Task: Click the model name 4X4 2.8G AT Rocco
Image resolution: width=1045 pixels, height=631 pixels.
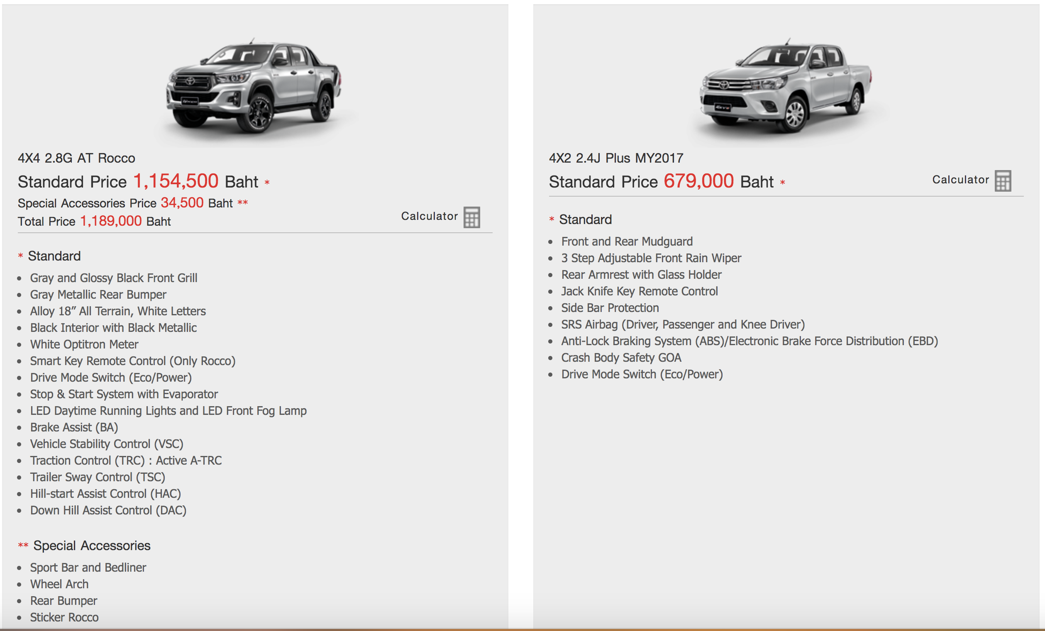Action: click(x=76, y=158)
